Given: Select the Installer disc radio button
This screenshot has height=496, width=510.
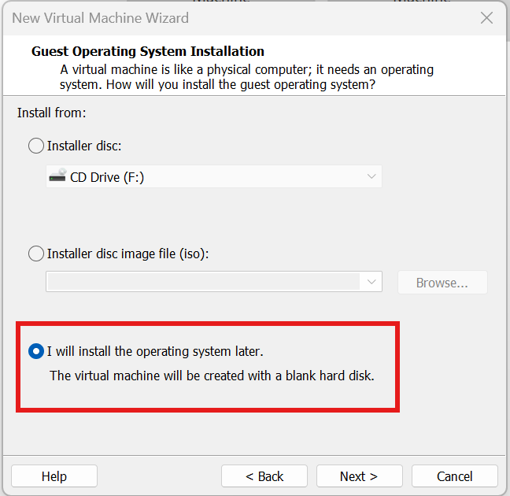Looking at the screenshot, I should click(36, 146).
